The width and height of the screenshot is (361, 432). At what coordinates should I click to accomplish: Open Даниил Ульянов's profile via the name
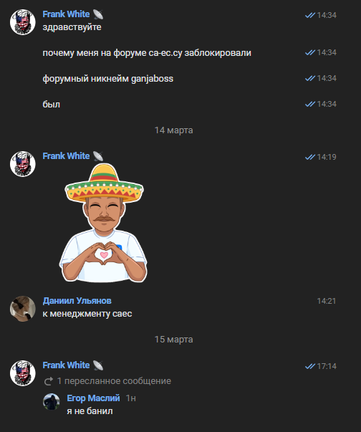tap(77, 301)
